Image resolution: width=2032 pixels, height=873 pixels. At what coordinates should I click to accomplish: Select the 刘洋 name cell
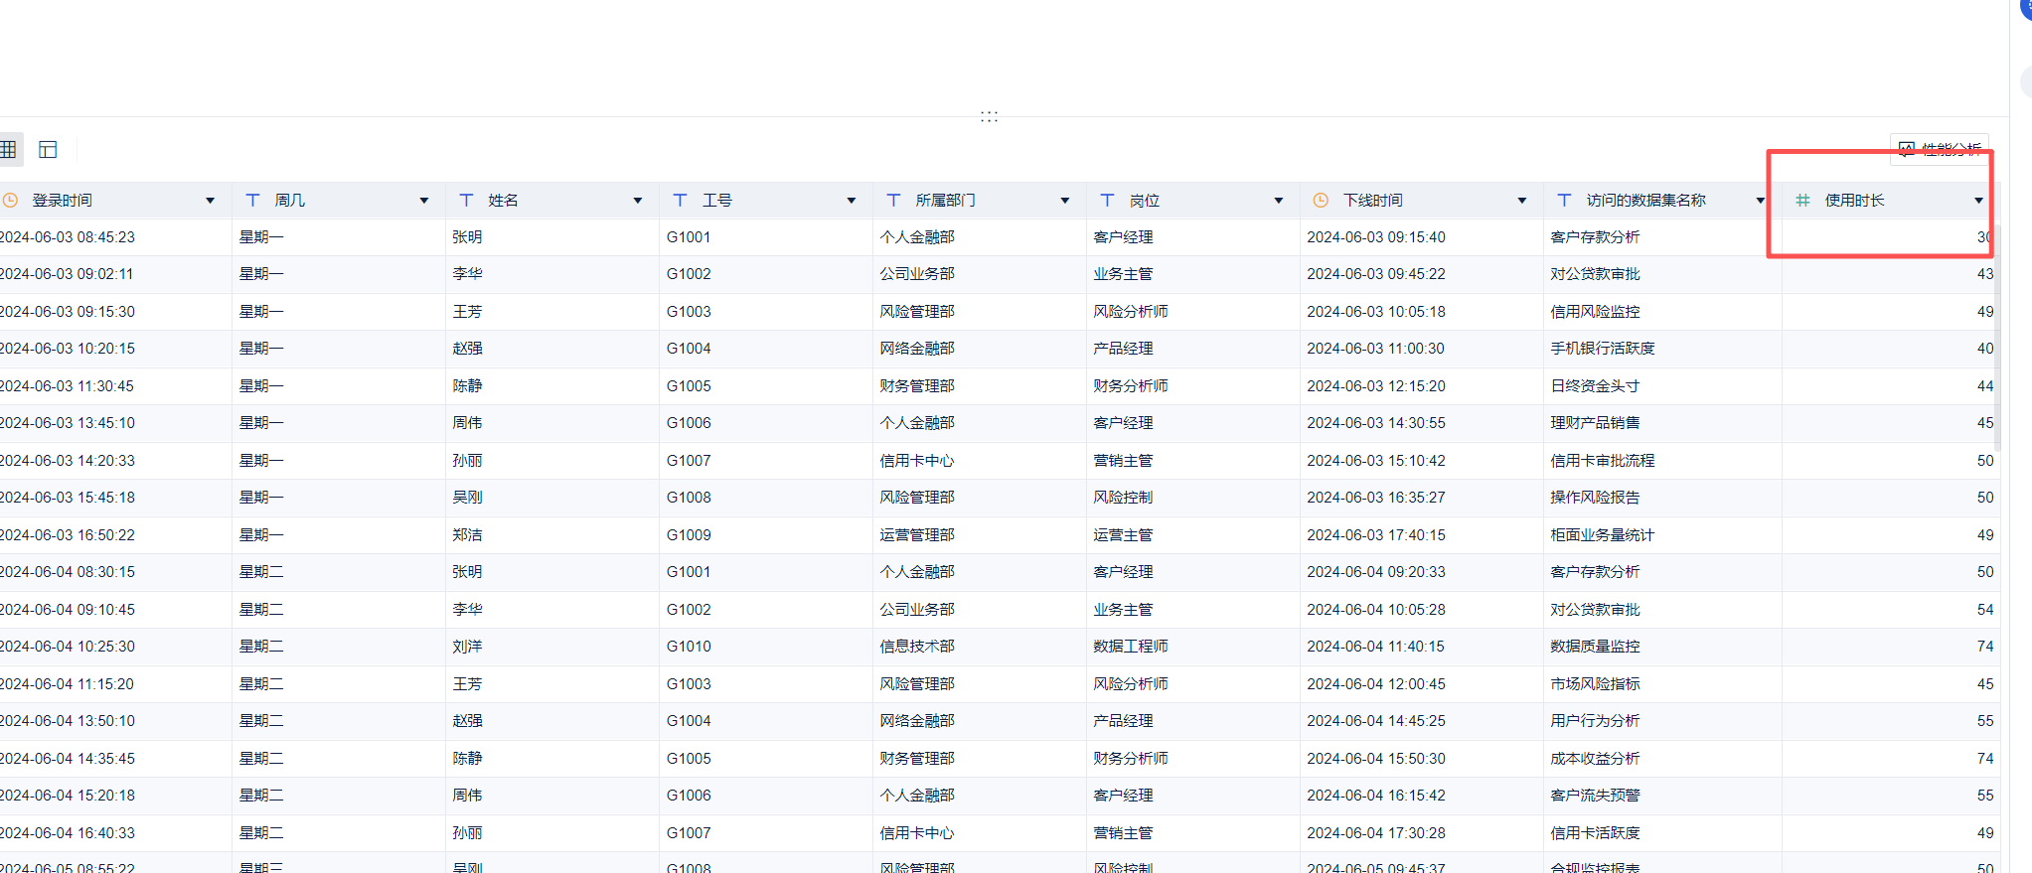pyautogui.click(x=467, y=647)
